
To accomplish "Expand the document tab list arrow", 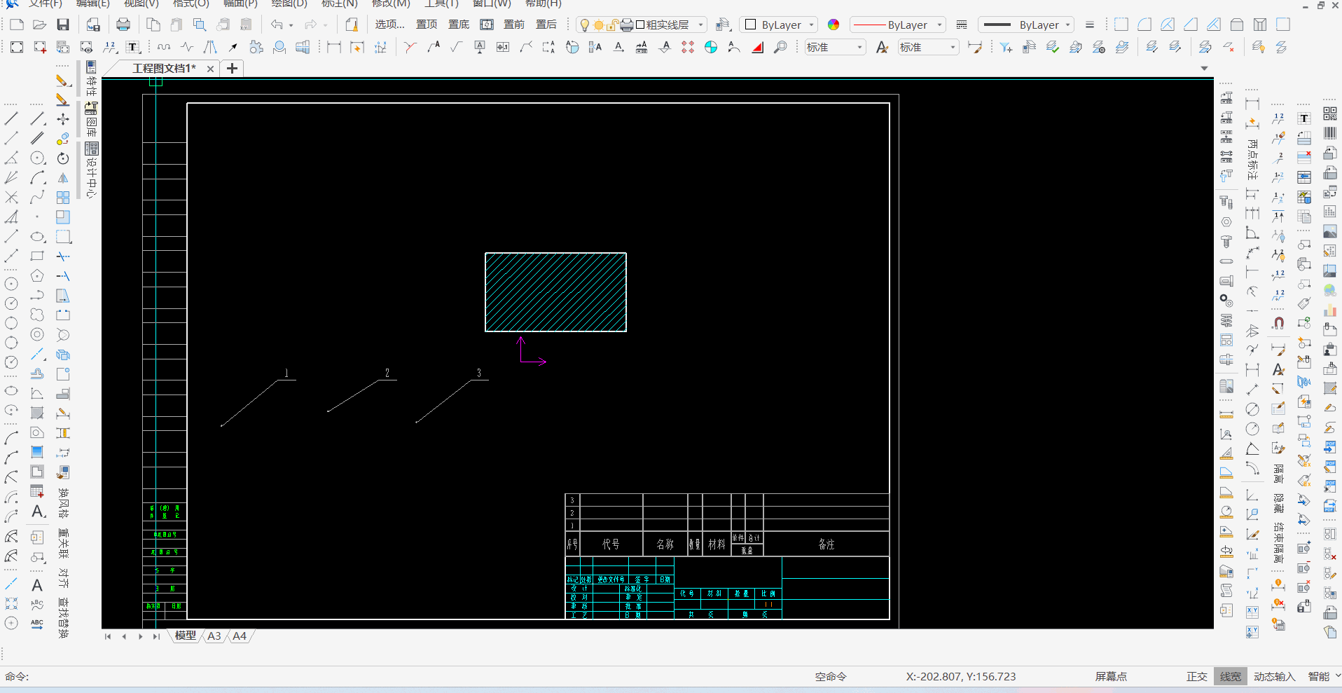I will click(x=1205, y=69).
